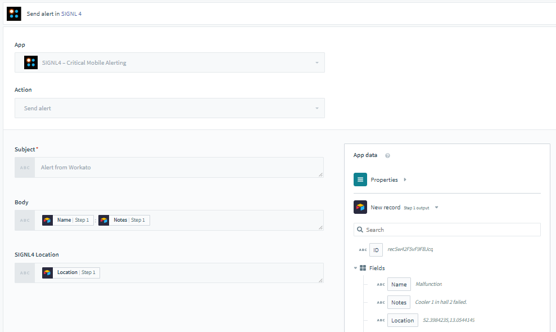
Task: Click SIGNL4 icon inside App dropdown
Action: point(31,62)
